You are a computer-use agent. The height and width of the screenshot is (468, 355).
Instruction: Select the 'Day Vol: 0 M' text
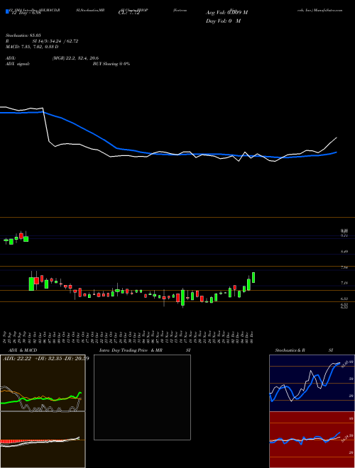(223, 21)
